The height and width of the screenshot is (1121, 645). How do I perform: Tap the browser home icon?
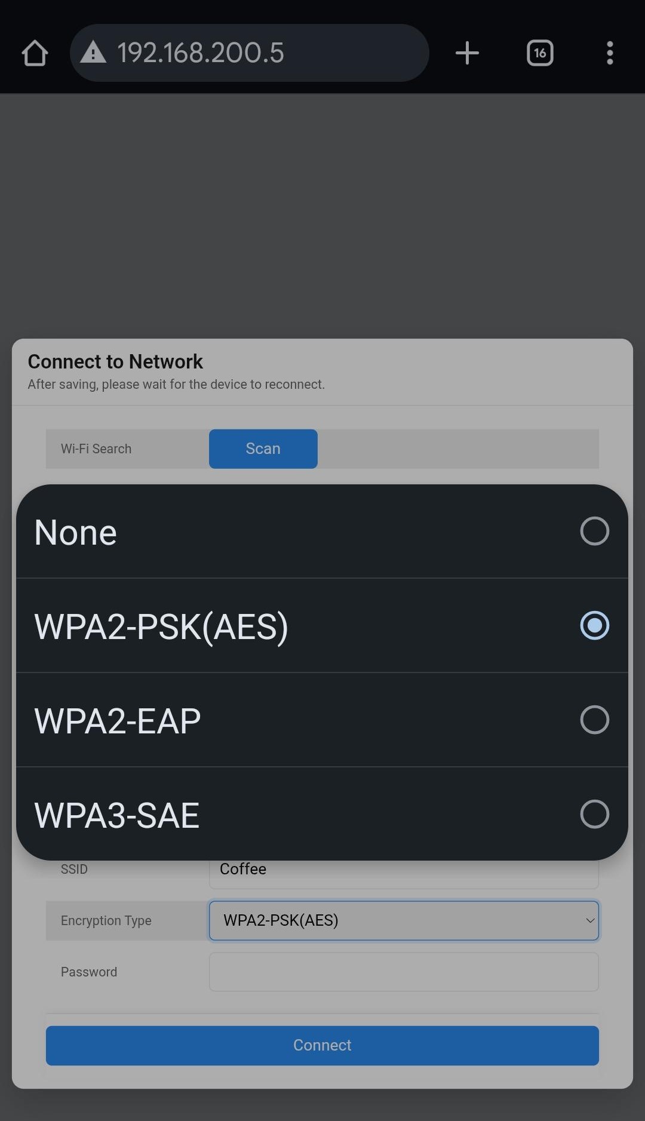coord(35,53)
